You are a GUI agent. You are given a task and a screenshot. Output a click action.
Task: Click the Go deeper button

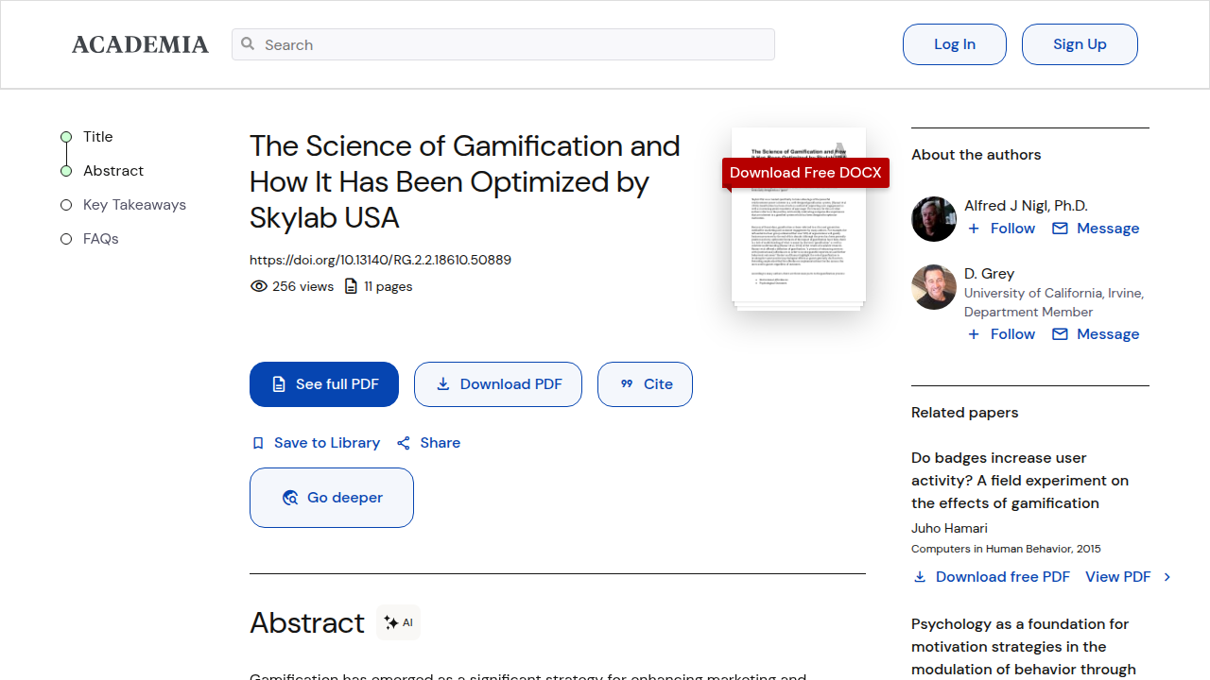(x=332, y=498)
